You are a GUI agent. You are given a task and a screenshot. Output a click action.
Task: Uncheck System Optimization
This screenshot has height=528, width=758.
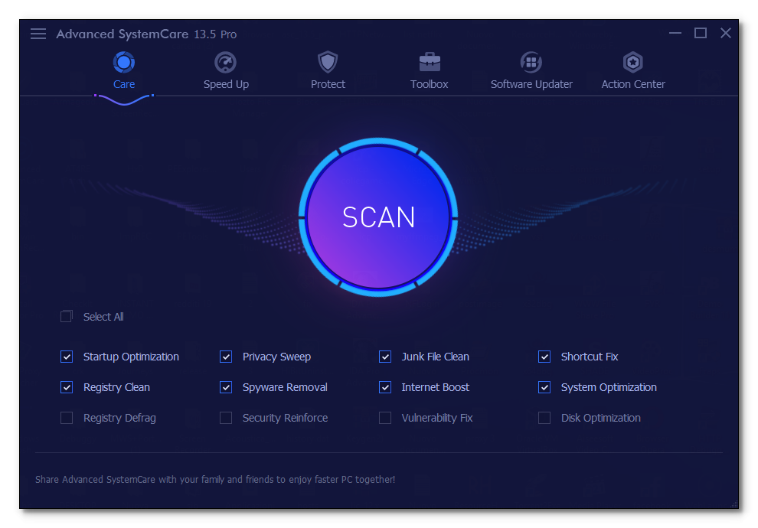[x=544, y=387]
